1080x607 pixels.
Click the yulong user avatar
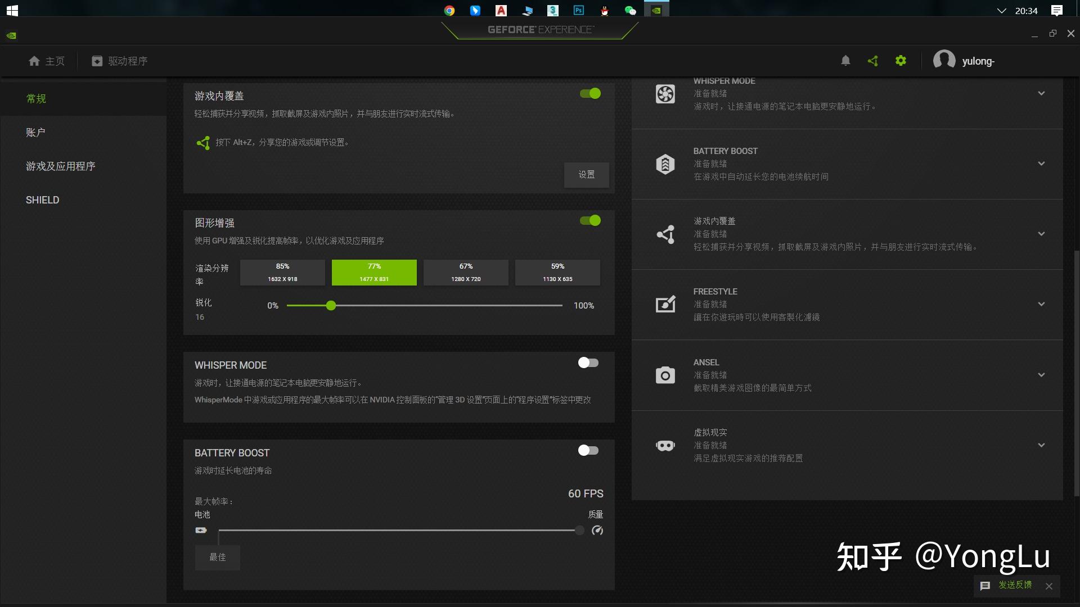pos(944,60)
